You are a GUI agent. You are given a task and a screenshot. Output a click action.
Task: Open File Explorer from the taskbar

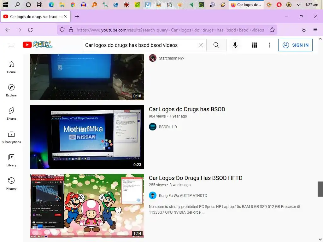click(62, 4)
